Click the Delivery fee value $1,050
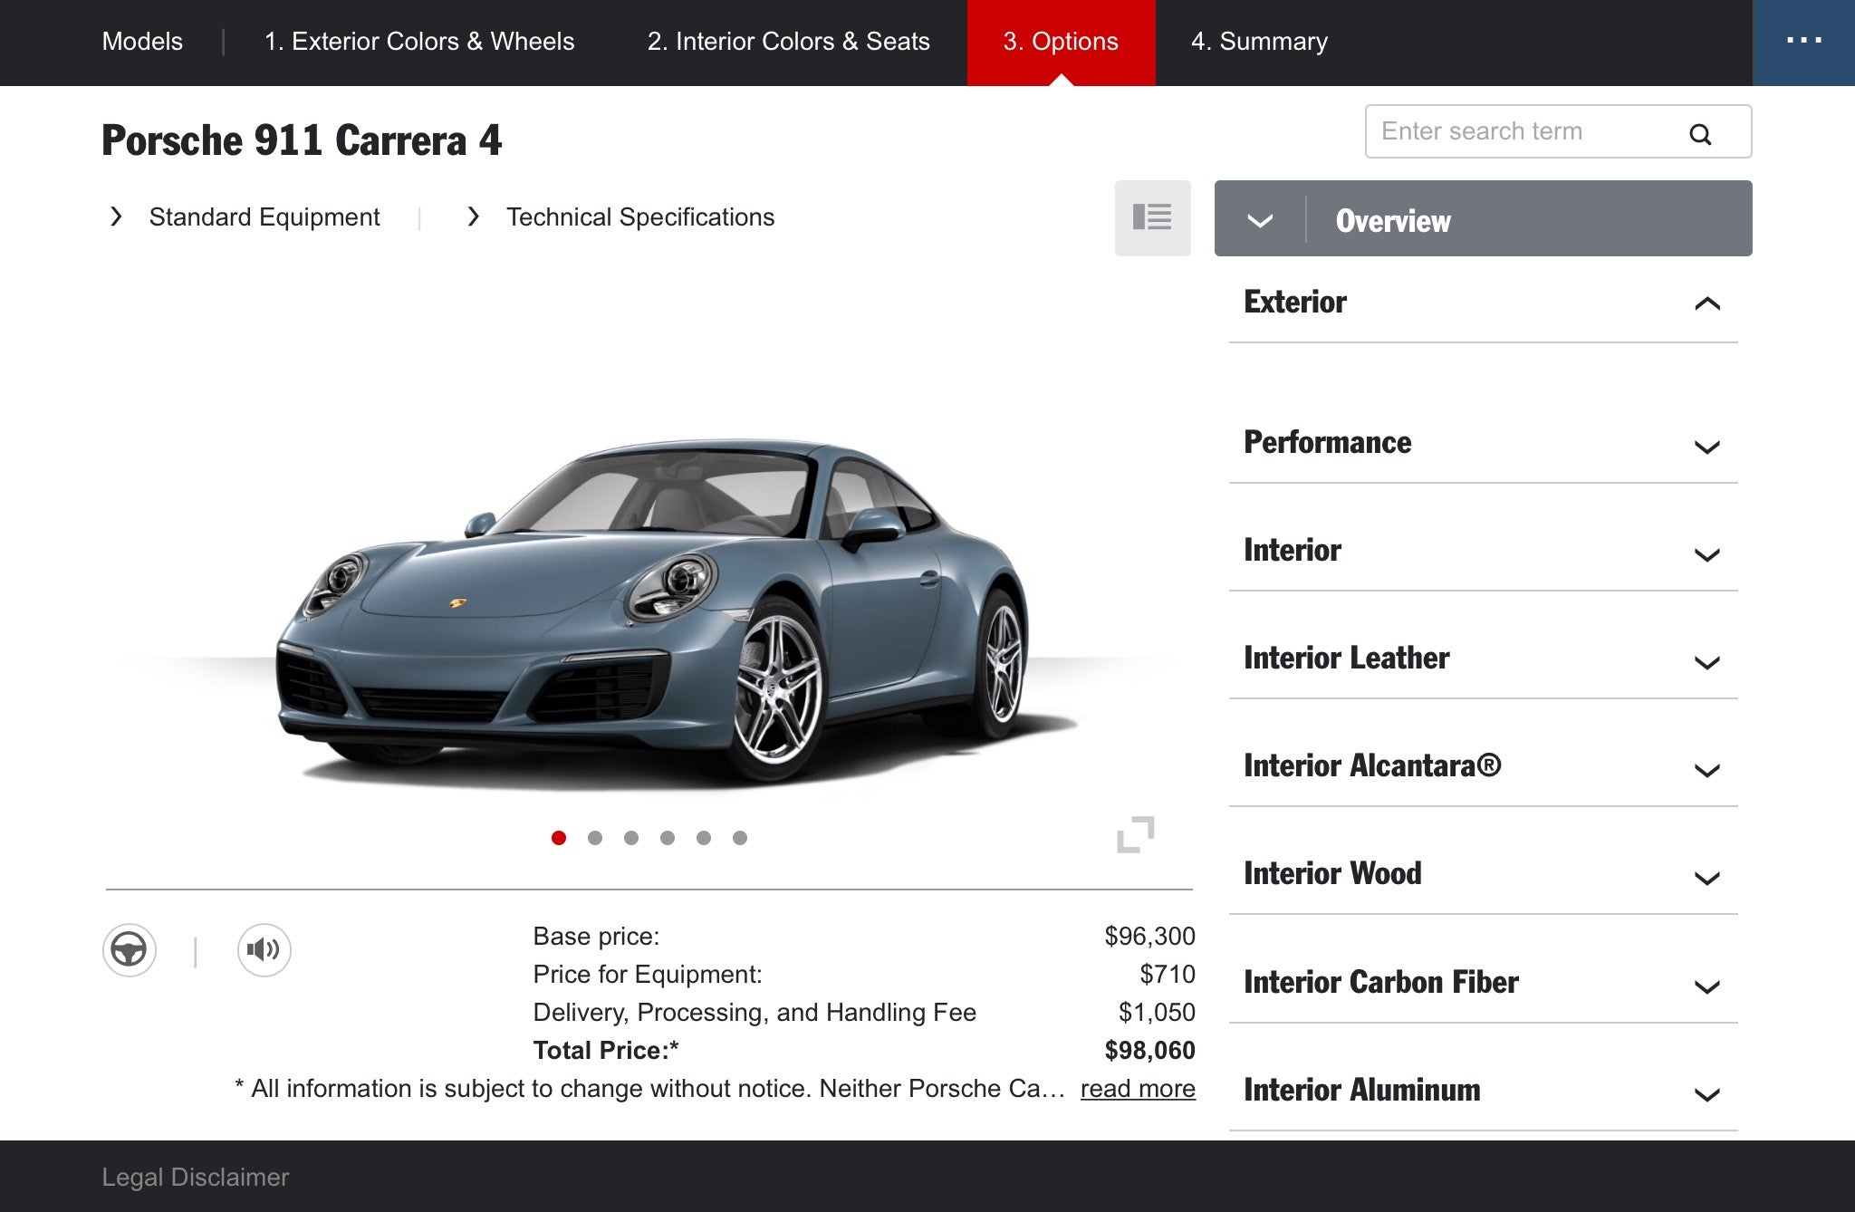The image size is (1855, 1212). pos(1157,1013)
